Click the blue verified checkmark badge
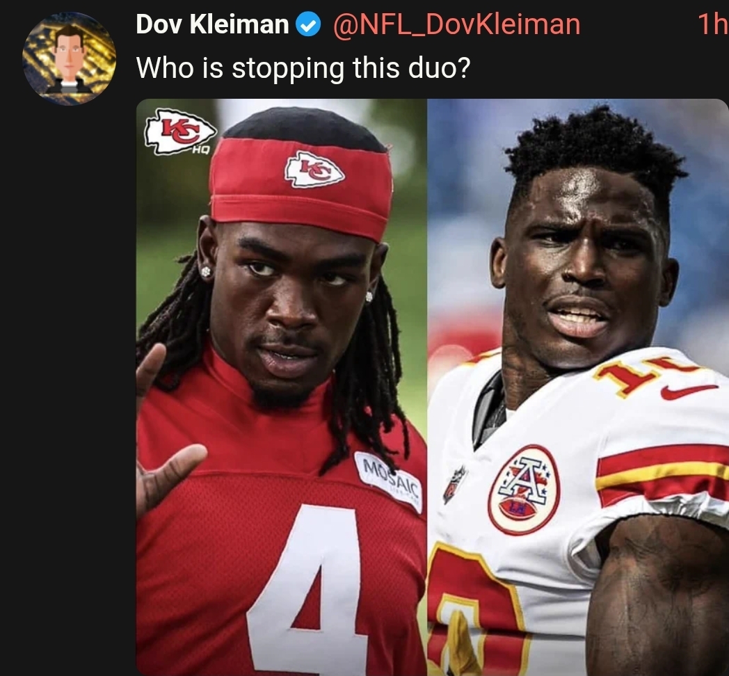 coord(308,24)
